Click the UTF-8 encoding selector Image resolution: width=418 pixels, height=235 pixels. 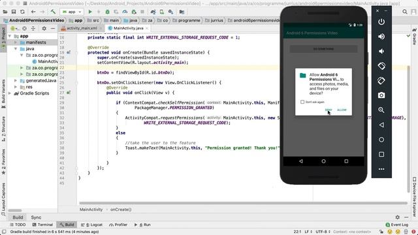pyautogui.click(x=323, y=232)
